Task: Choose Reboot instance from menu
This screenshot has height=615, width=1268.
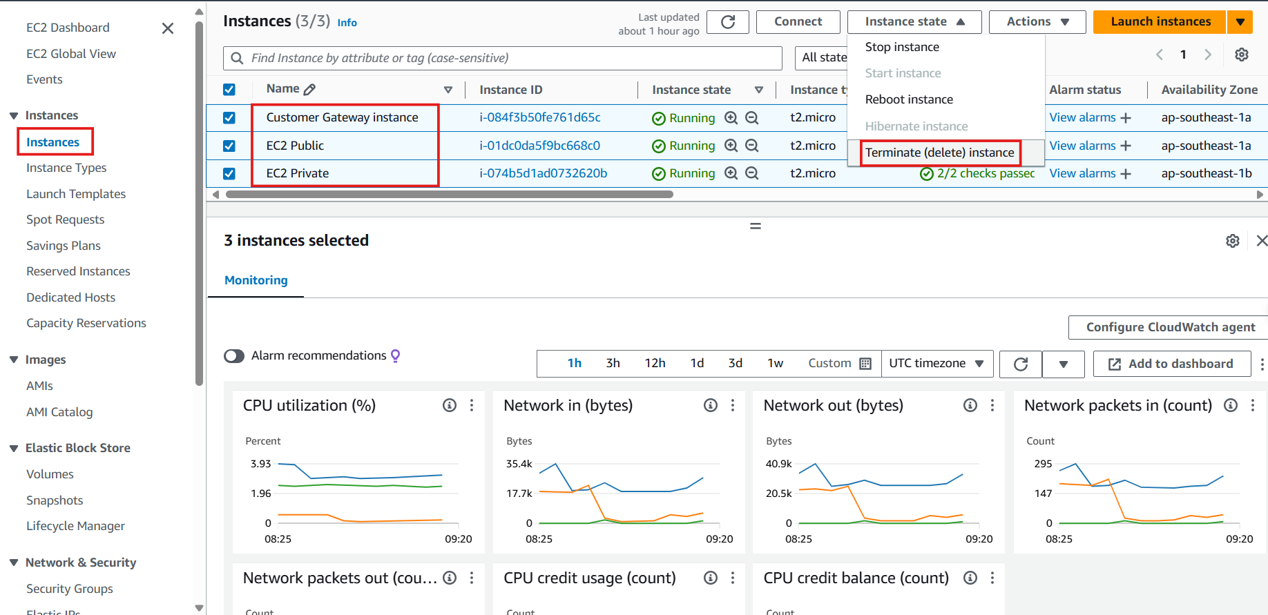Action: tap(909, 99)
